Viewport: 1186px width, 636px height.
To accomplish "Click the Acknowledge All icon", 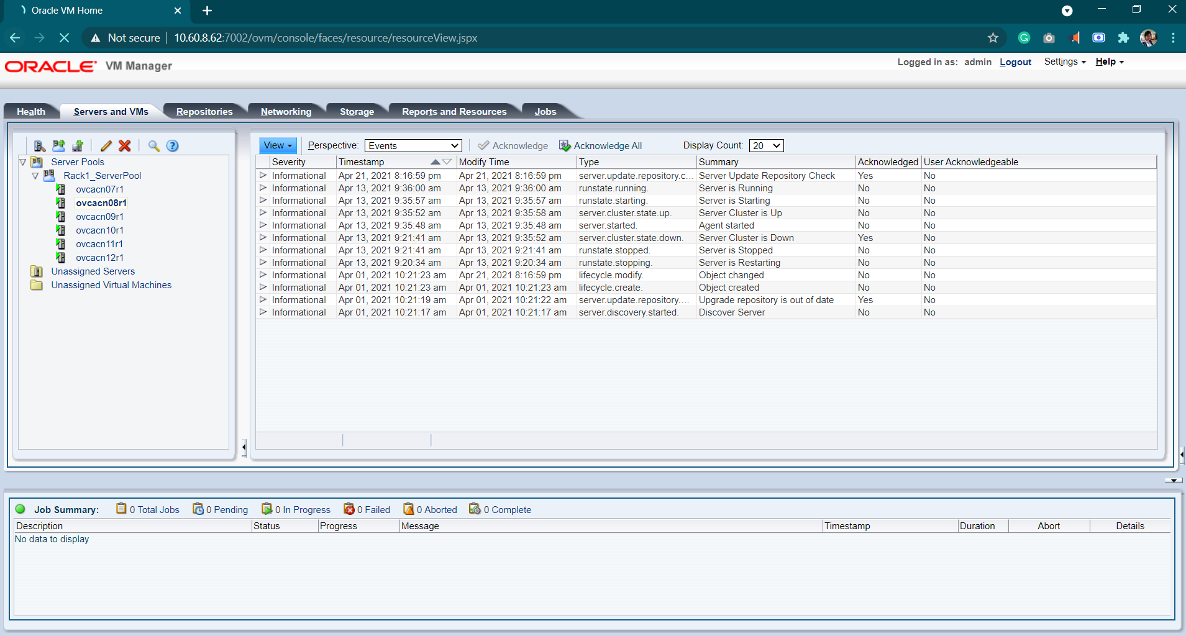I will (565, 146).
